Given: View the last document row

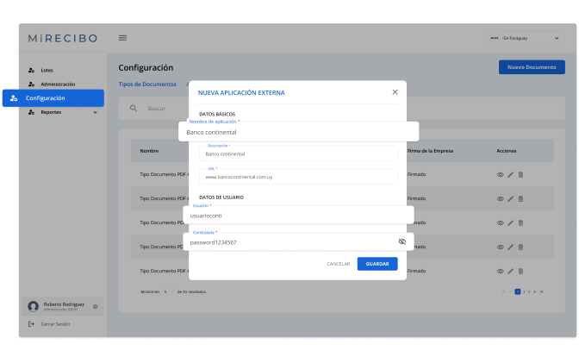Looking at the screenshot, I should 500,271.
